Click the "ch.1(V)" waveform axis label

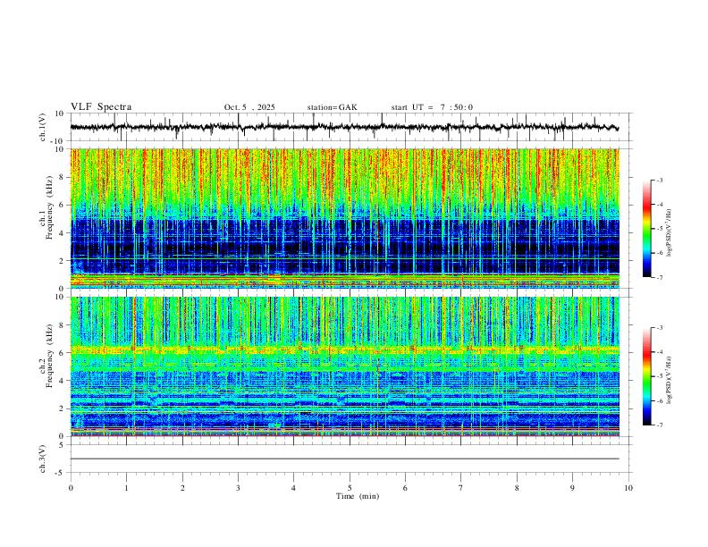coord(43,127)
